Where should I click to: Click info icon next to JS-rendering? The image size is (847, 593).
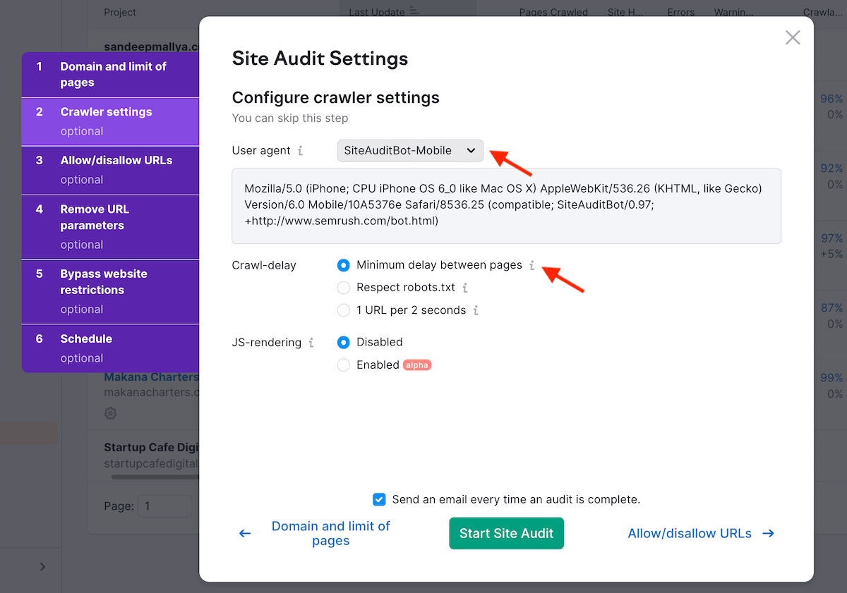coord(311,343)
